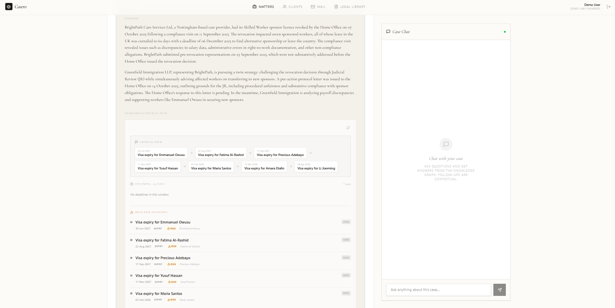
Task: Open the Mail tab
Action: coord(318,7)
